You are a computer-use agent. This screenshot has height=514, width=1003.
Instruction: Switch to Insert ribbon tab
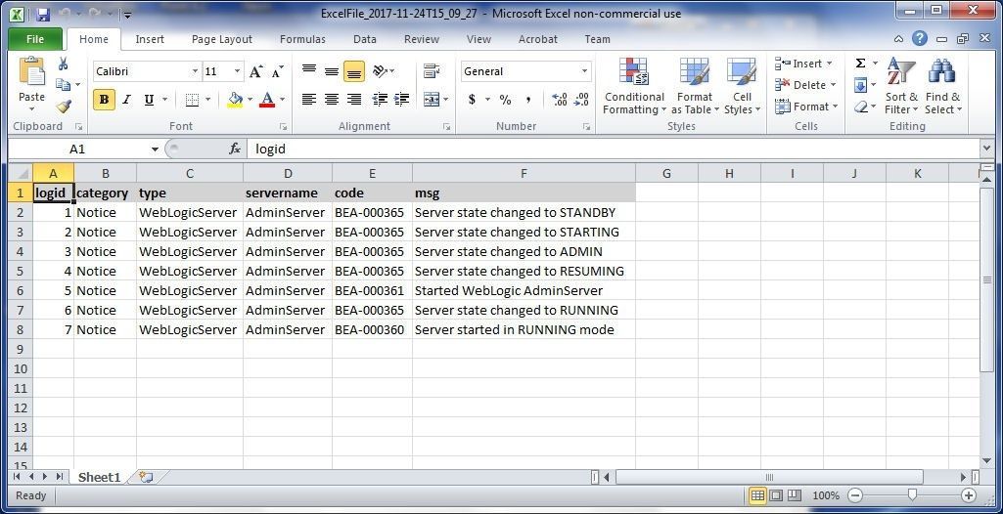pos(150,39)
